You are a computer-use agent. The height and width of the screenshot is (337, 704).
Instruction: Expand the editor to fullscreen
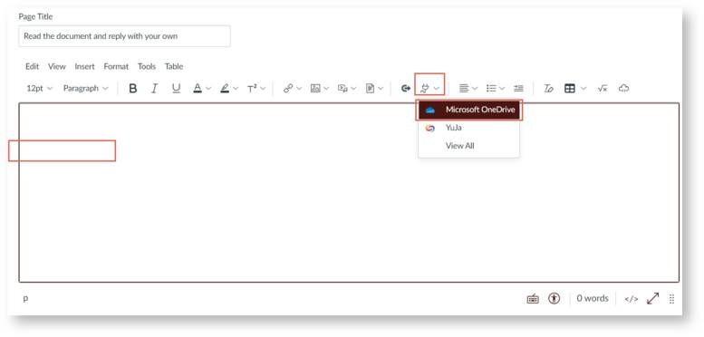[653, 298]
